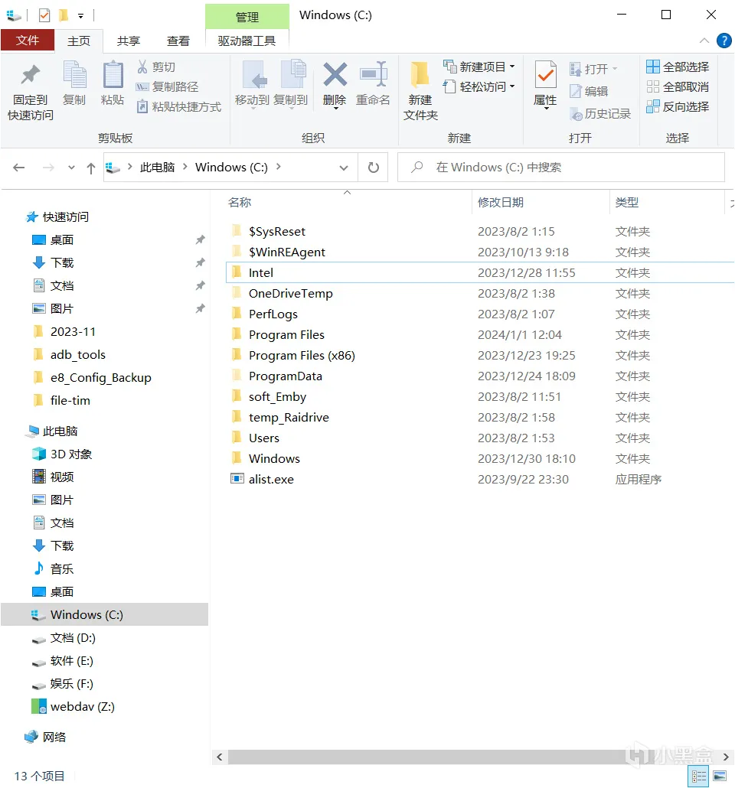
Task: Switch to details view icon in status bar
Action: pyautogui.click(x=699, y=777)
